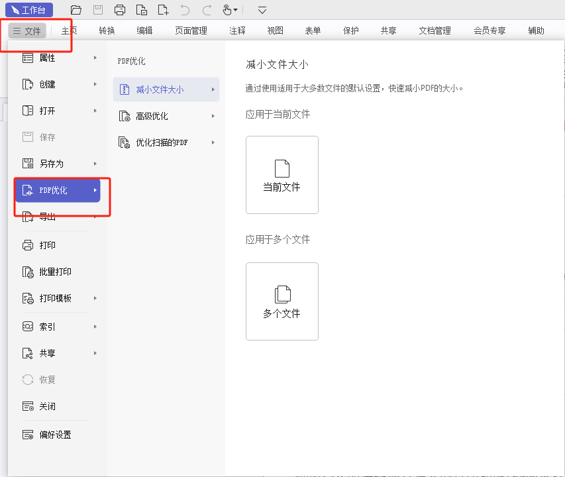The image size is (565, 477).
Task: Create a new document with the page-plus toolbar icon
Action: click(163, 9)
